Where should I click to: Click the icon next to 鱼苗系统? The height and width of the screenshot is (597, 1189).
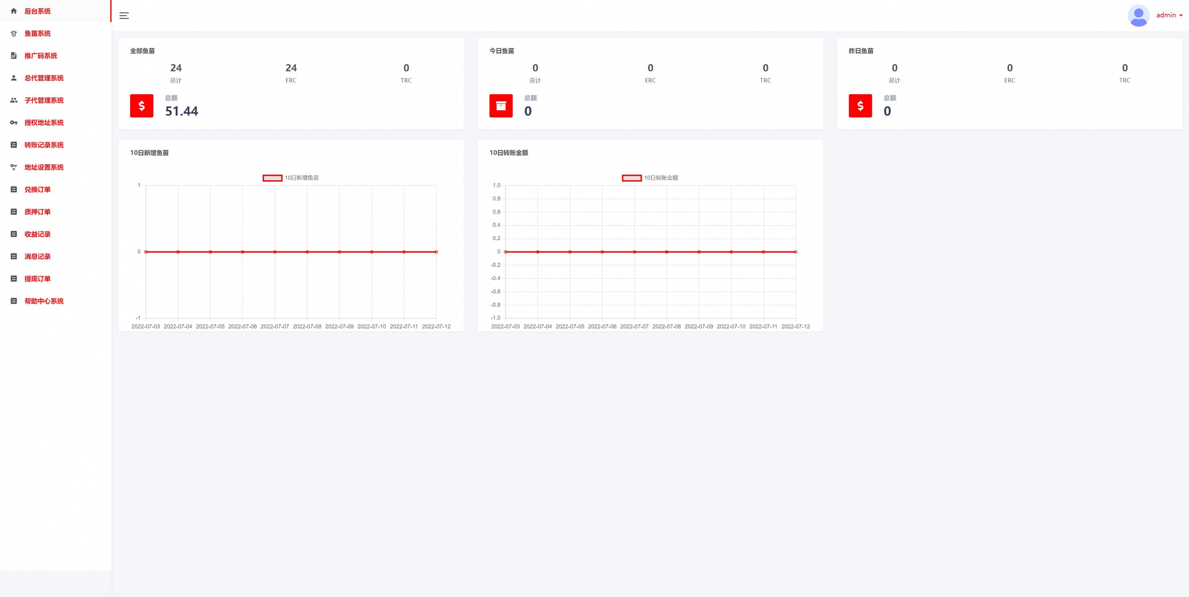14,33
